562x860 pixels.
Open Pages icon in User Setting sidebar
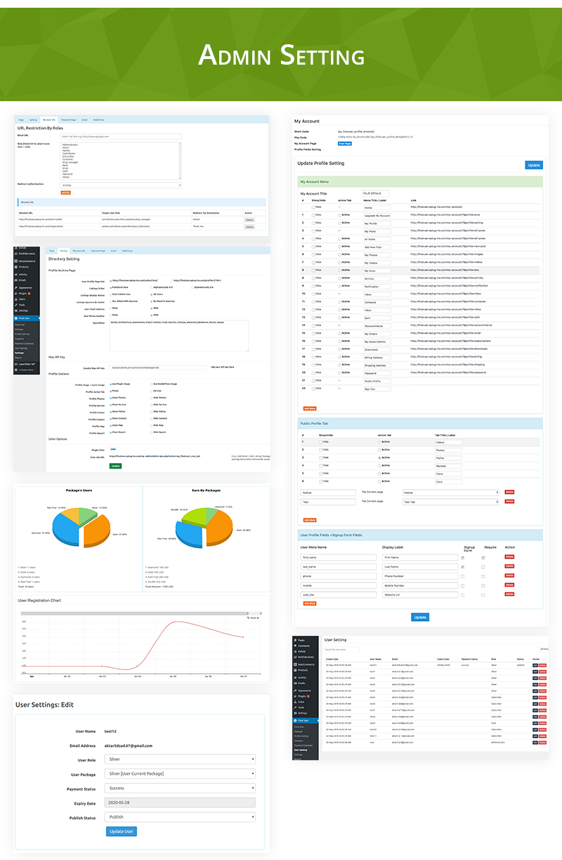coord(296,640)
